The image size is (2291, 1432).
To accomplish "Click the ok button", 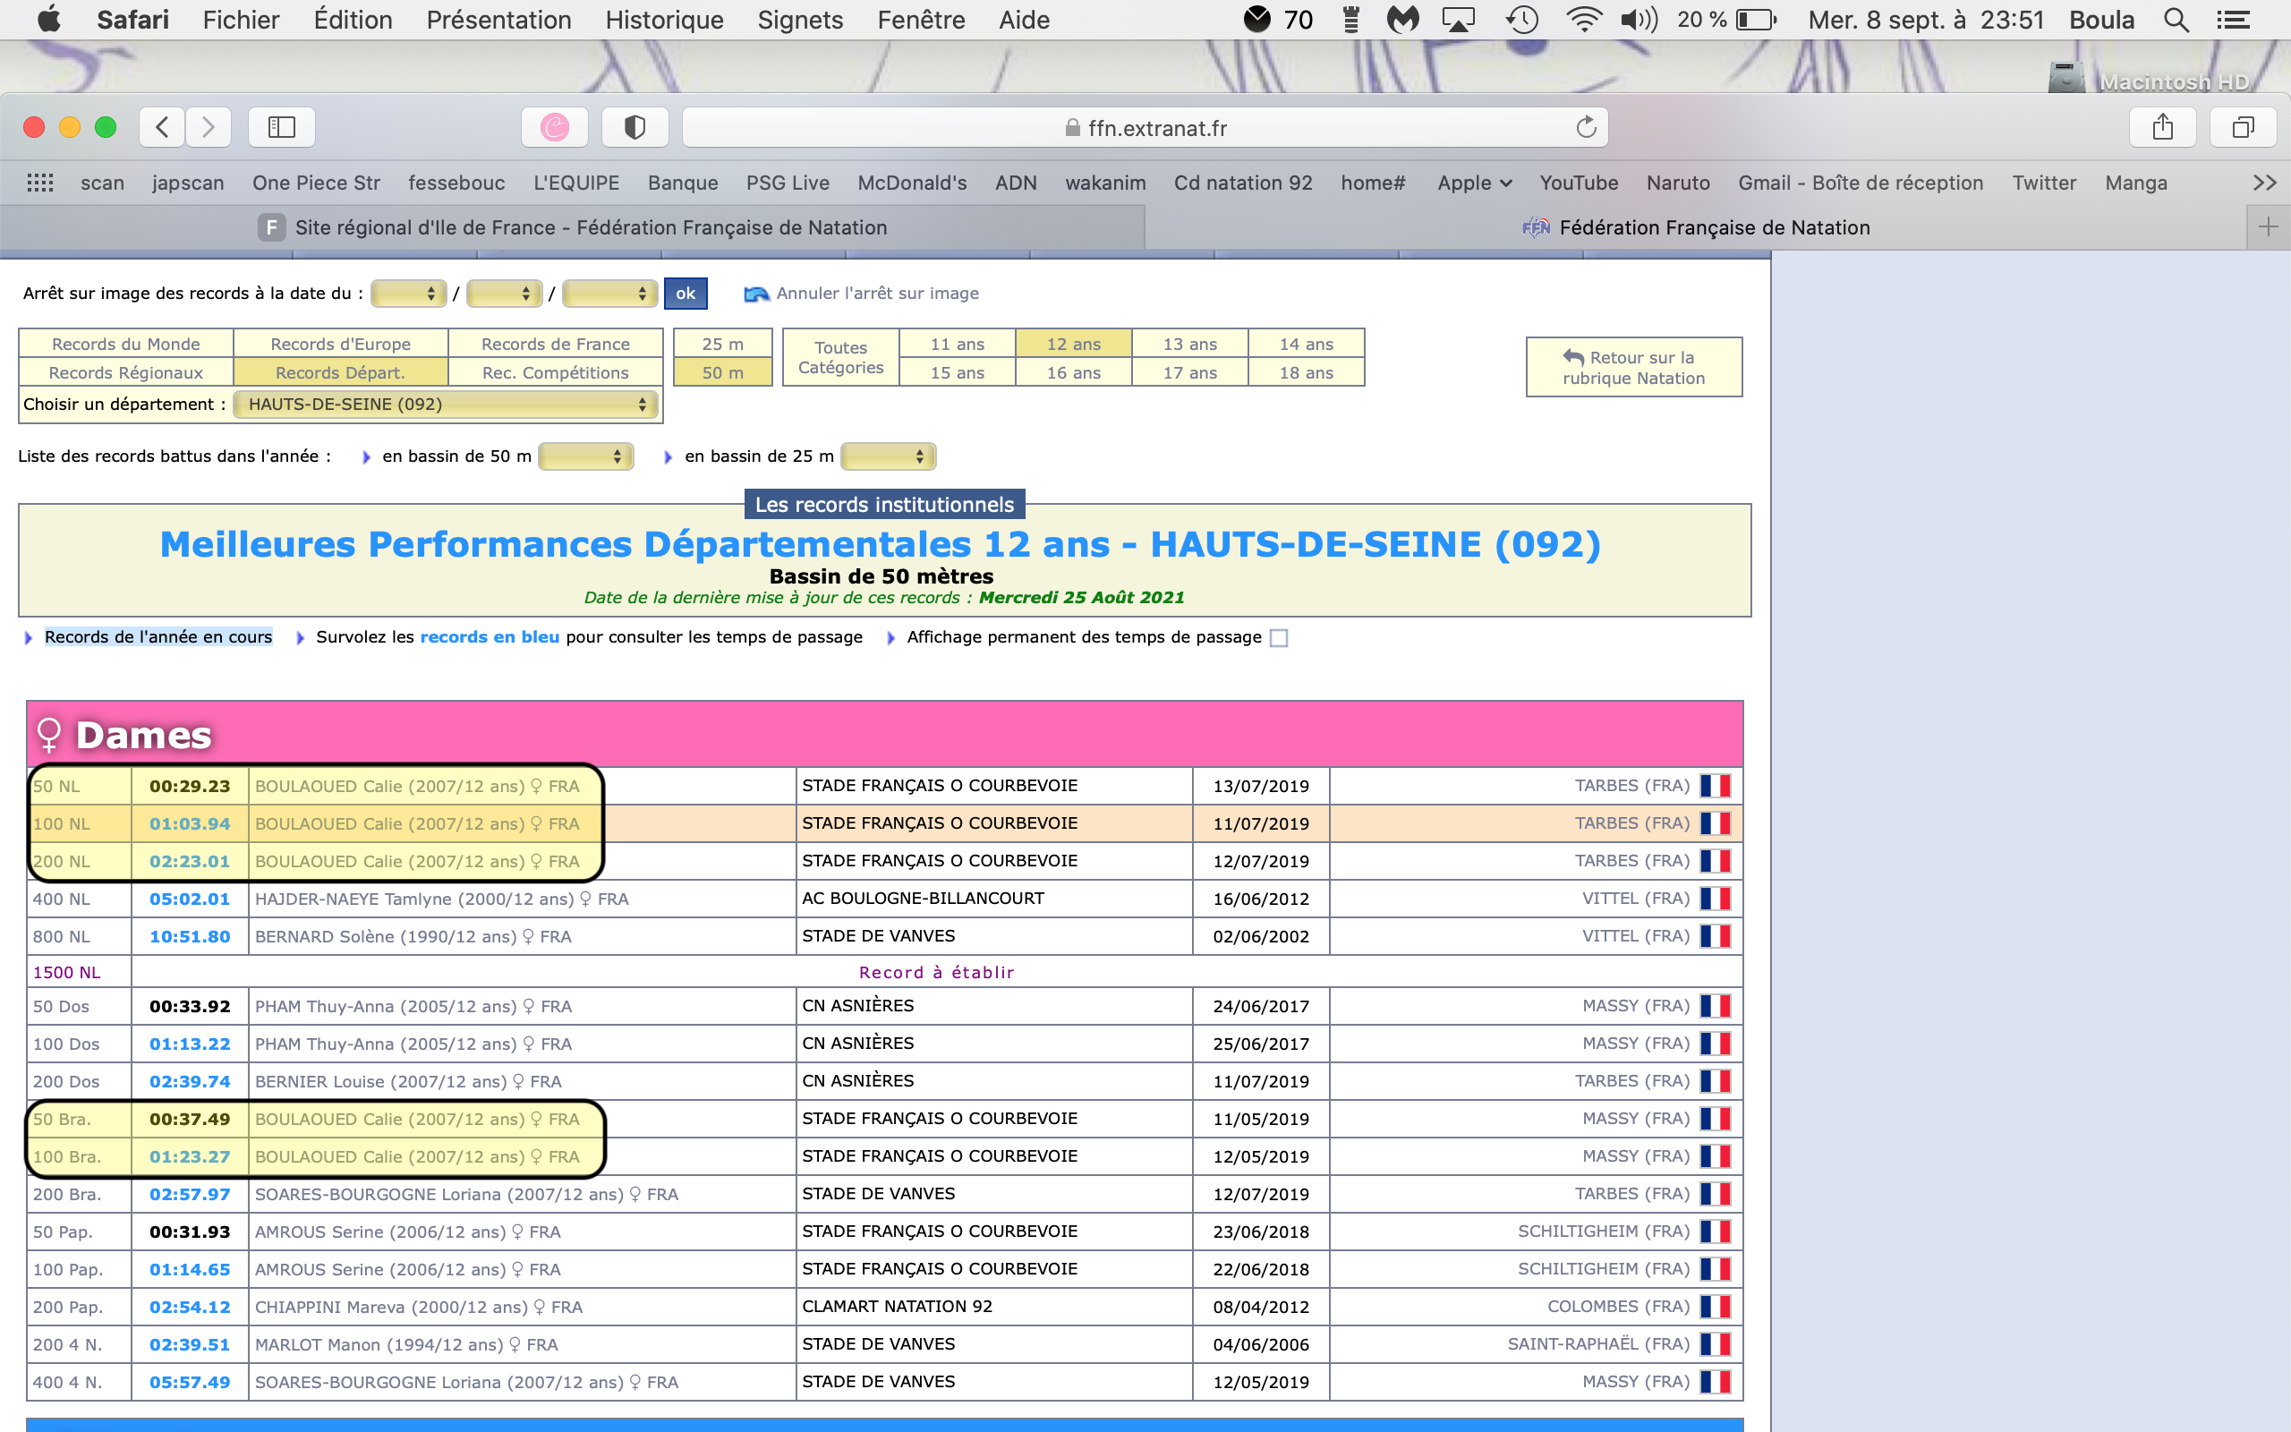I will [686, 294].
